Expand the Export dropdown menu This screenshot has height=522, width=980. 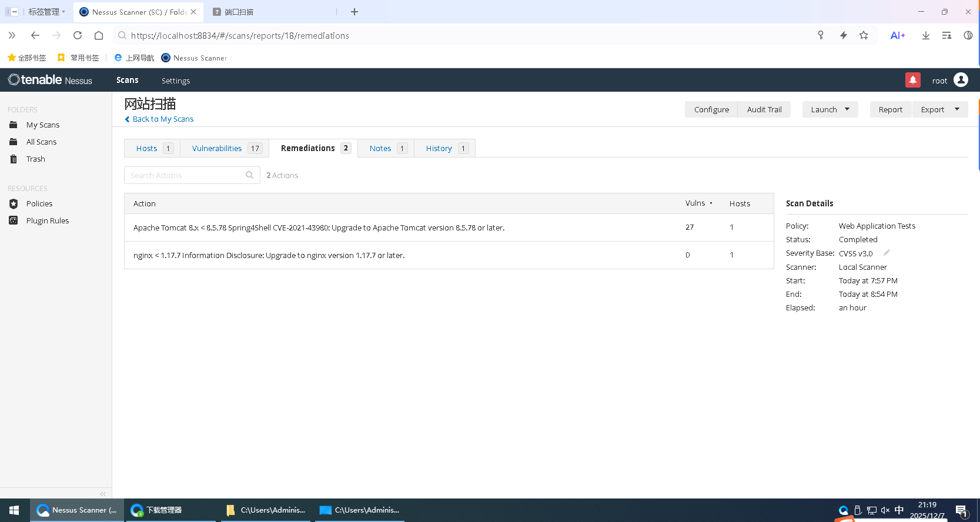pos(956,109)
